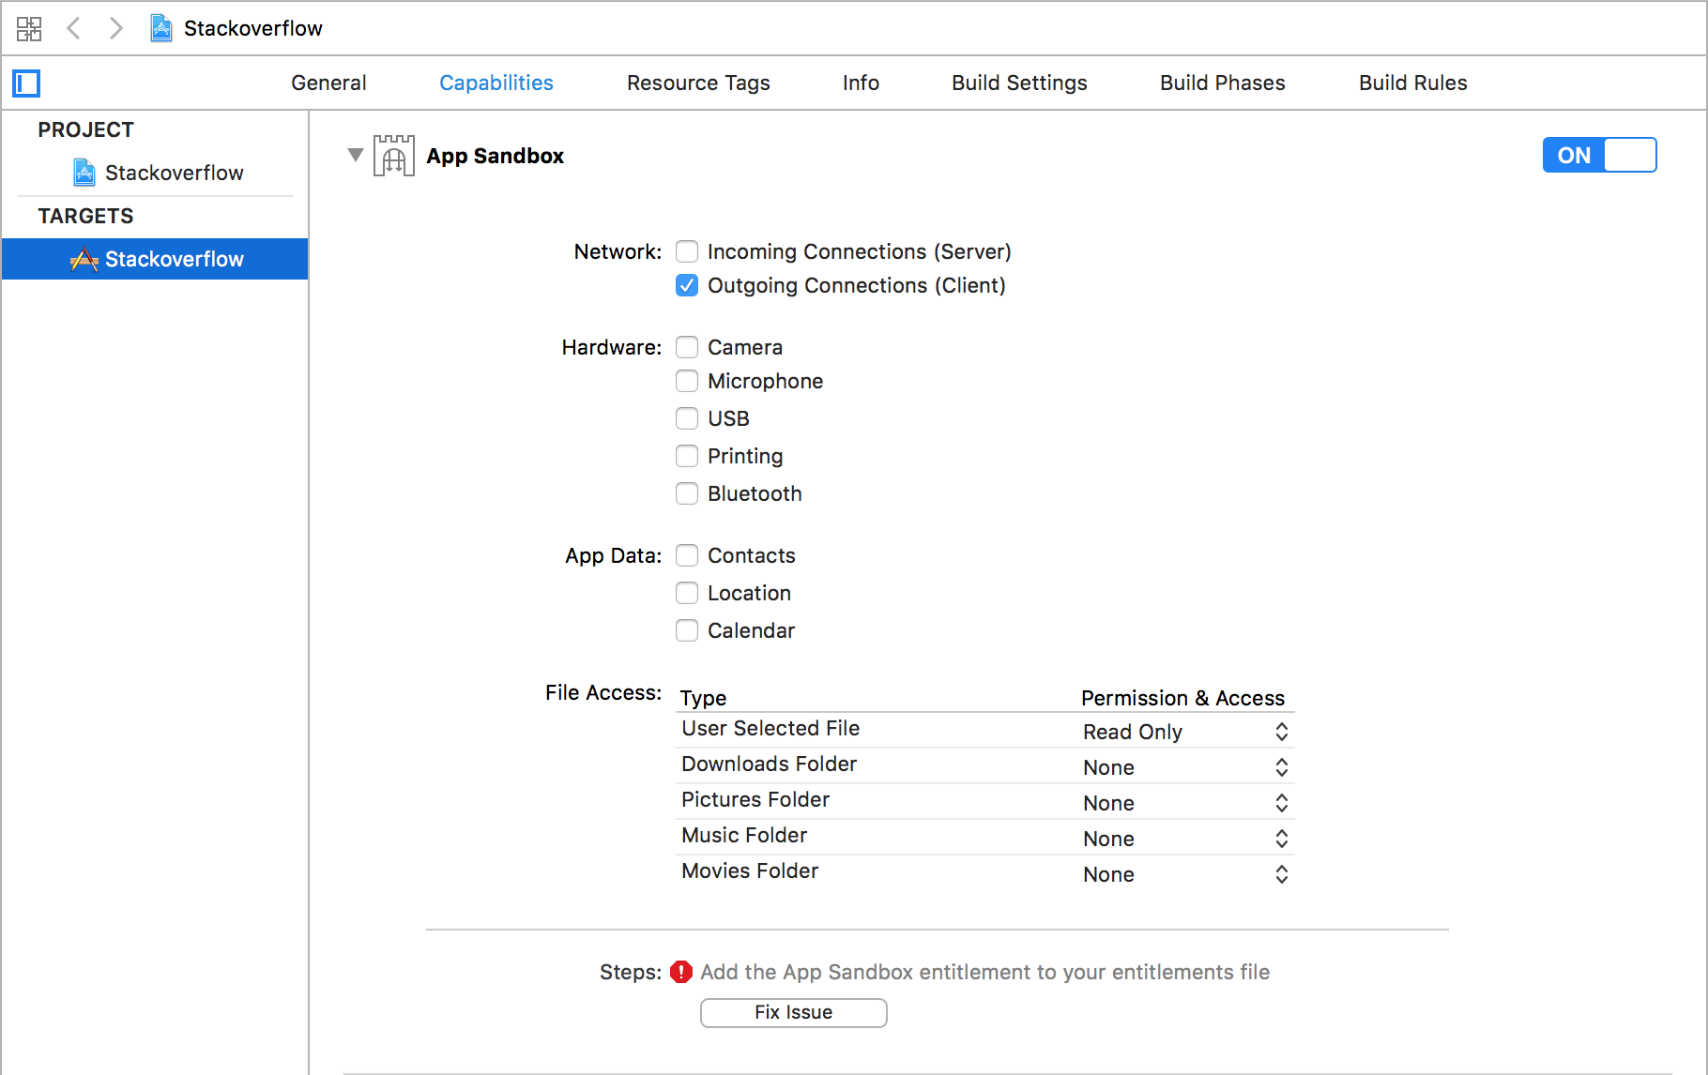
Task: Uncheck Outgoing Connections (Client)
Action: coord(687,285)
